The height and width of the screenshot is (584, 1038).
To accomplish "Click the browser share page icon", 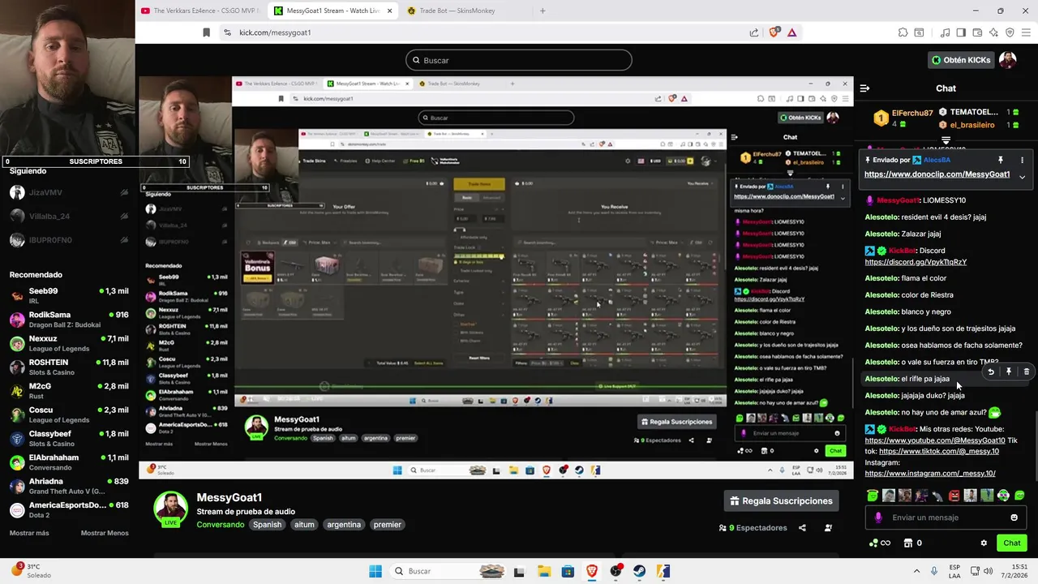I will pos(754,32).
